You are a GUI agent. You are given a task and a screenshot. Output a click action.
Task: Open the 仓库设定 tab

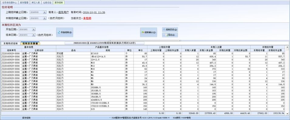(47, 3)
